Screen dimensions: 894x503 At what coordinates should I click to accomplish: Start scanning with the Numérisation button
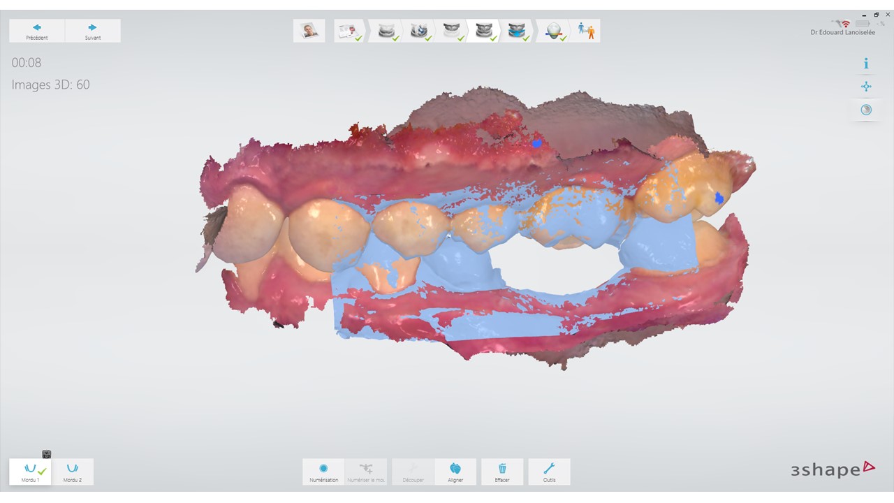323,472
